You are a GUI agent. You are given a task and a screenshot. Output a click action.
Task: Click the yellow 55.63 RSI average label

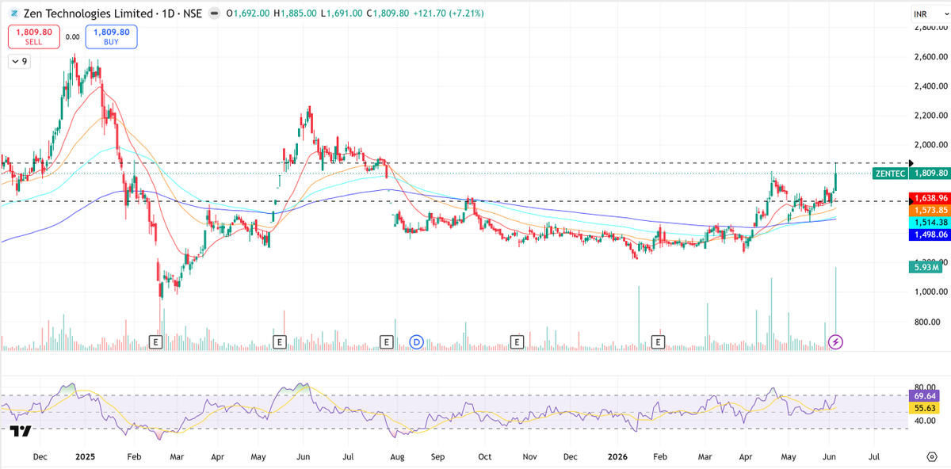coord(923,407)
